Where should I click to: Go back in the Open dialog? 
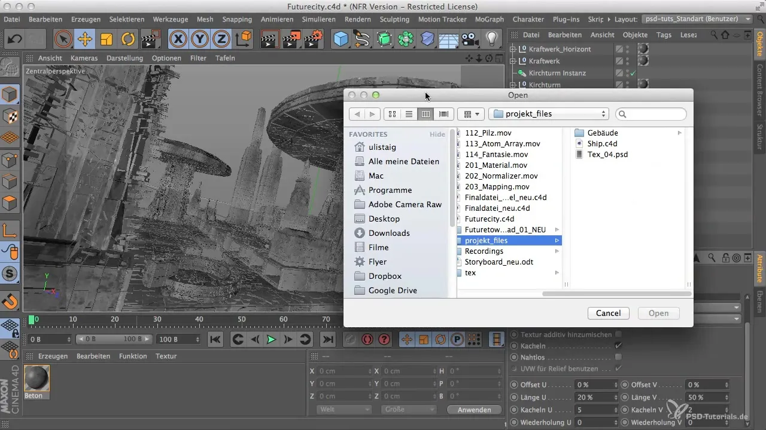356,113
